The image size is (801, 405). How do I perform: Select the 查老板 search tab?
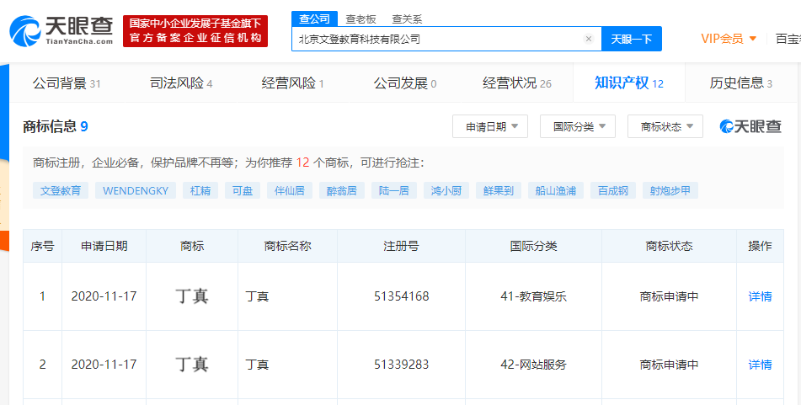[360, 19]
